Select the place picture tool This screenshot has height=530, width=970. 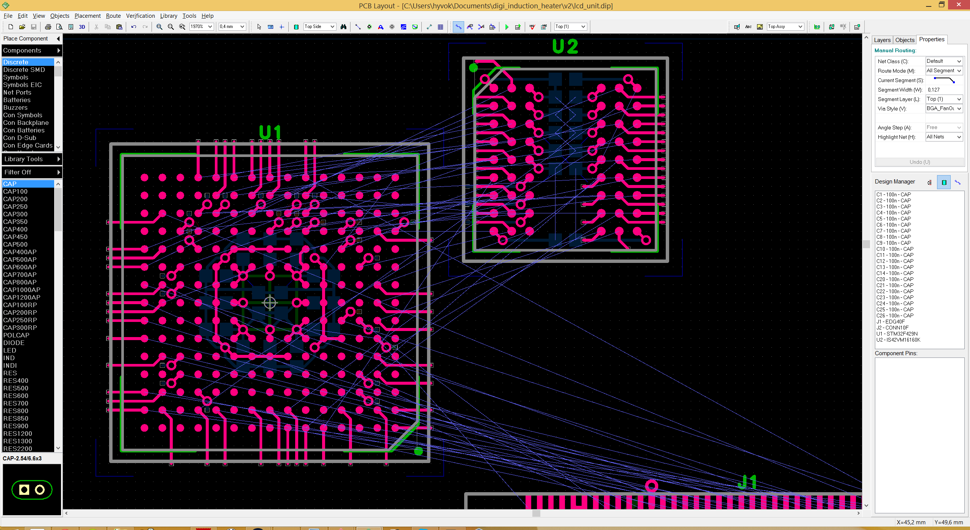pyautogui.click(x=760, y=26)
